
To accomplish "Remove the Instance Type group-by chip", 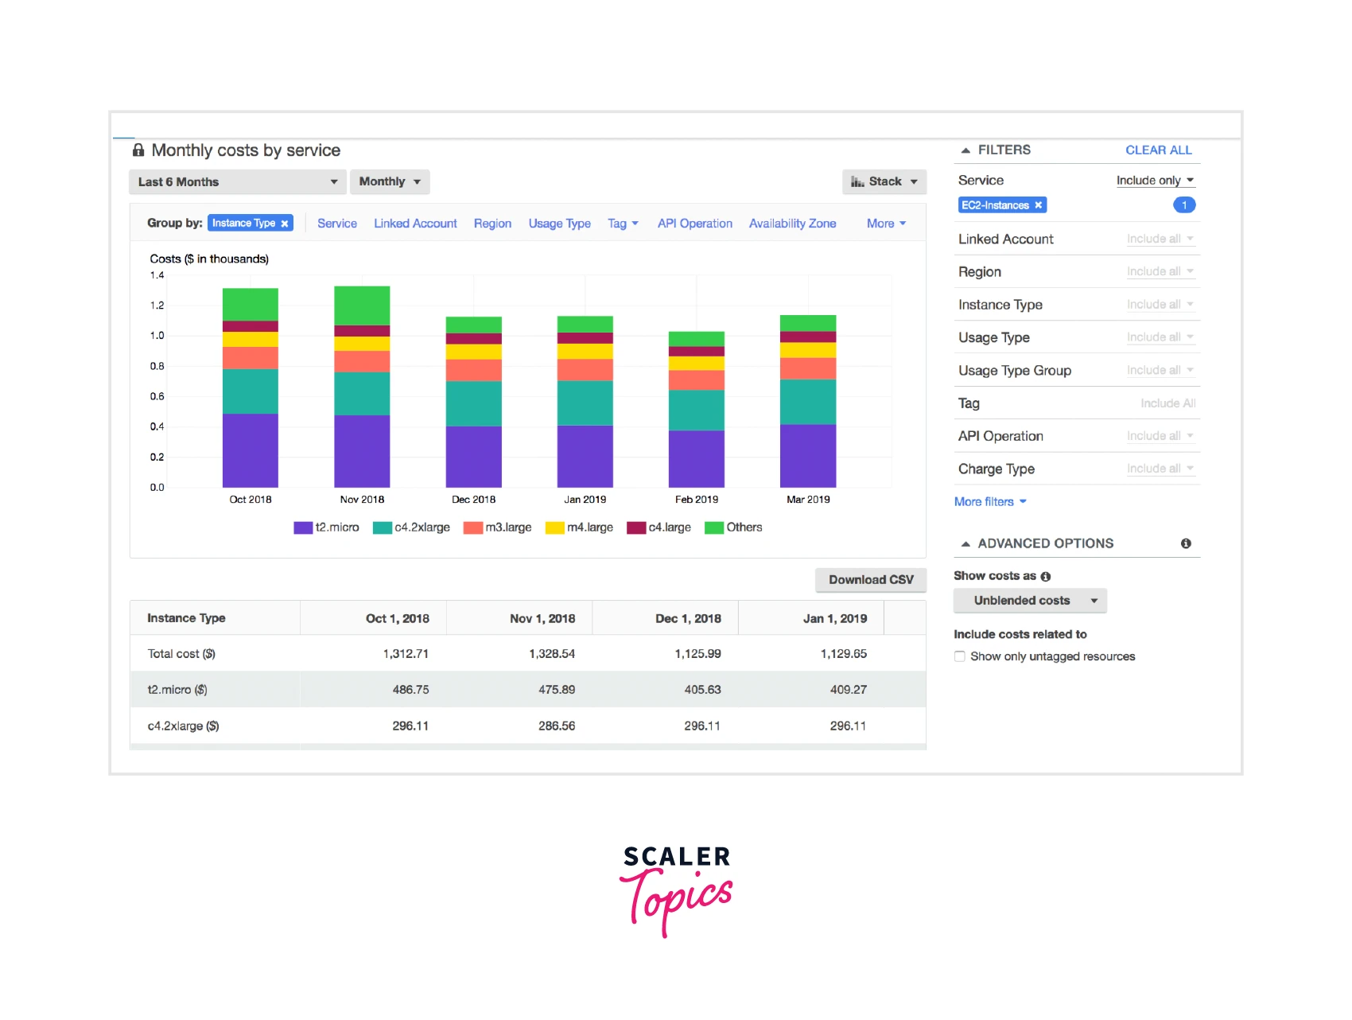I will tap(284, 224).
